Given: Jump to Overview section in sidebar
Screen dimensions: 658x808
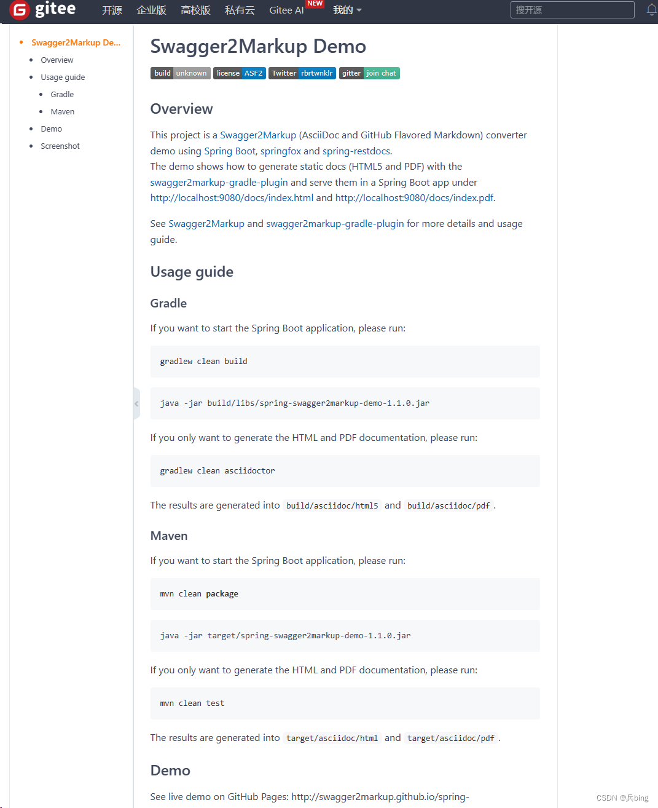Looking at the screenshot, I should point(57,60).
